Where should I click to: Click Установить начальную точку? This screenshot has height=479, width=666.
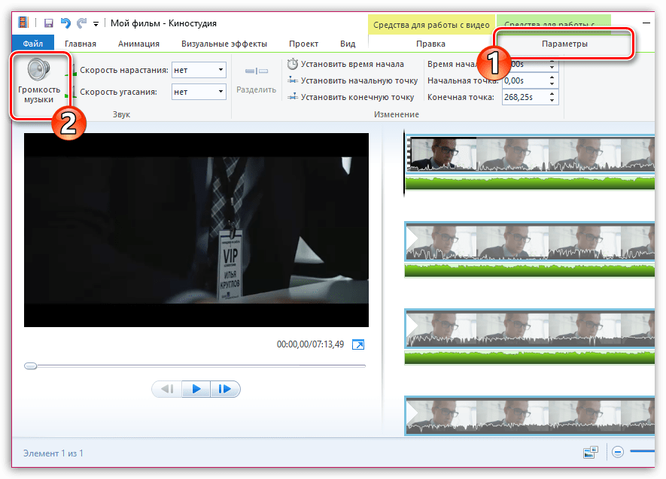coord(352,80)
